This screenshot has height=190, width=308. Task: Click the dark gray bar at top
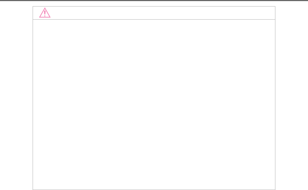(154, 0)
